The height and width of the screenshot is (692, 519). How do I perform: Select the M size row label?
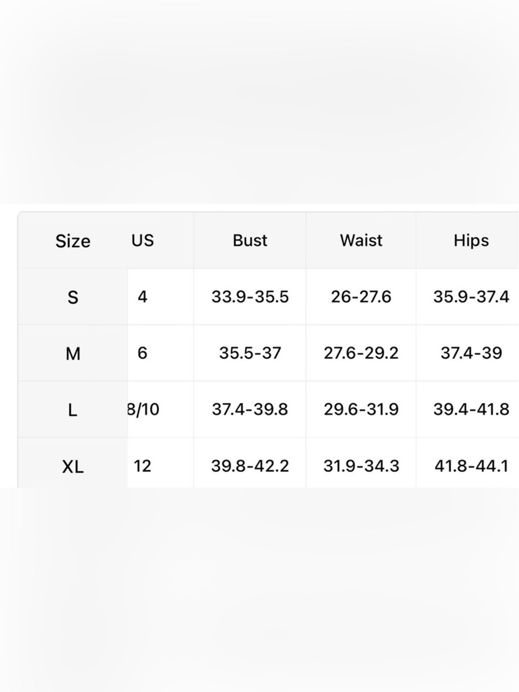73,354
